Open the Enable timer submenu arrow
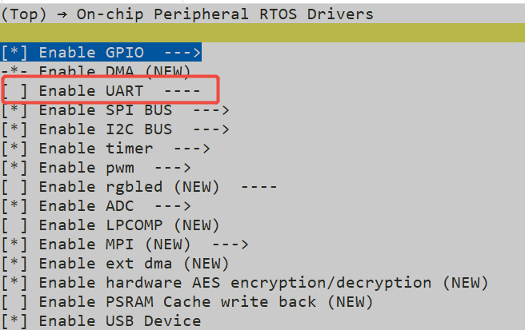Image resolution: width=525 pixels, height=330 pixels. click(x=190, y=149)
